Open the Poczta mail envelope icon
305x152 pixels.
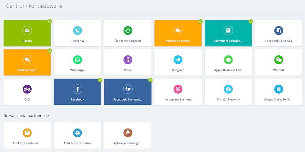[x=27, y=31]
